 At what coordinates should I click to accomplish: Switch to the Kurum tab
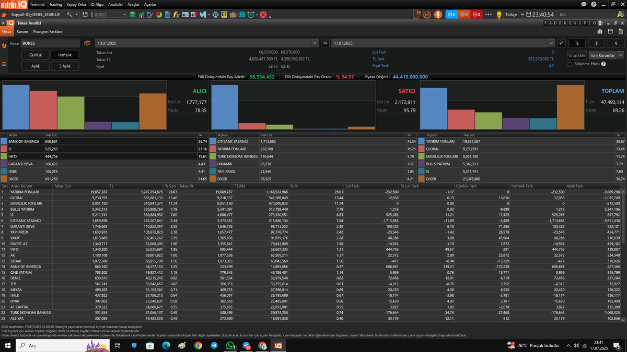pyautogui.click(x=22, y=32)
